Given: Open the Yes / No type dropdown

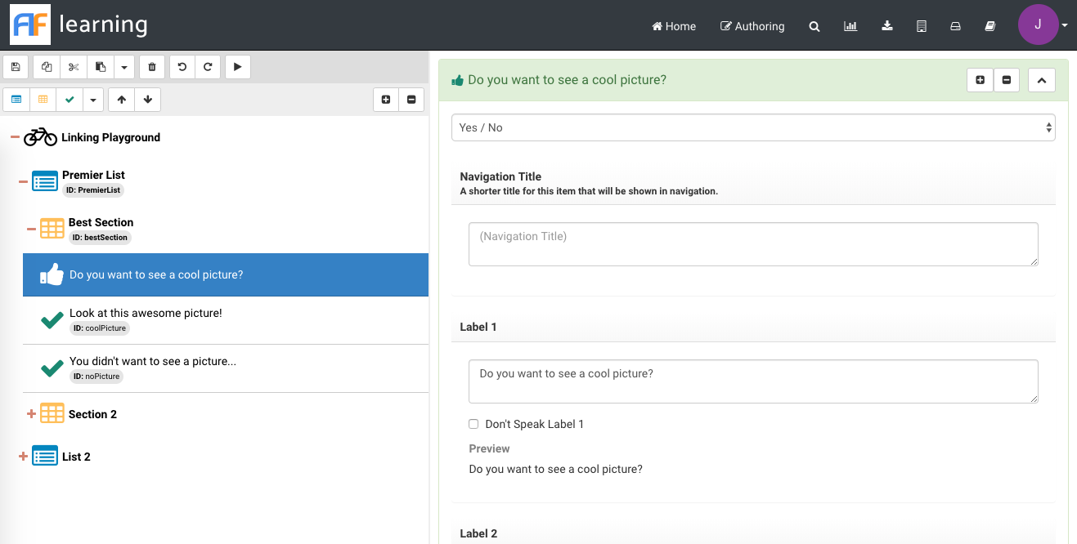Looking at the screenshot, I should [x=752, y=127].
